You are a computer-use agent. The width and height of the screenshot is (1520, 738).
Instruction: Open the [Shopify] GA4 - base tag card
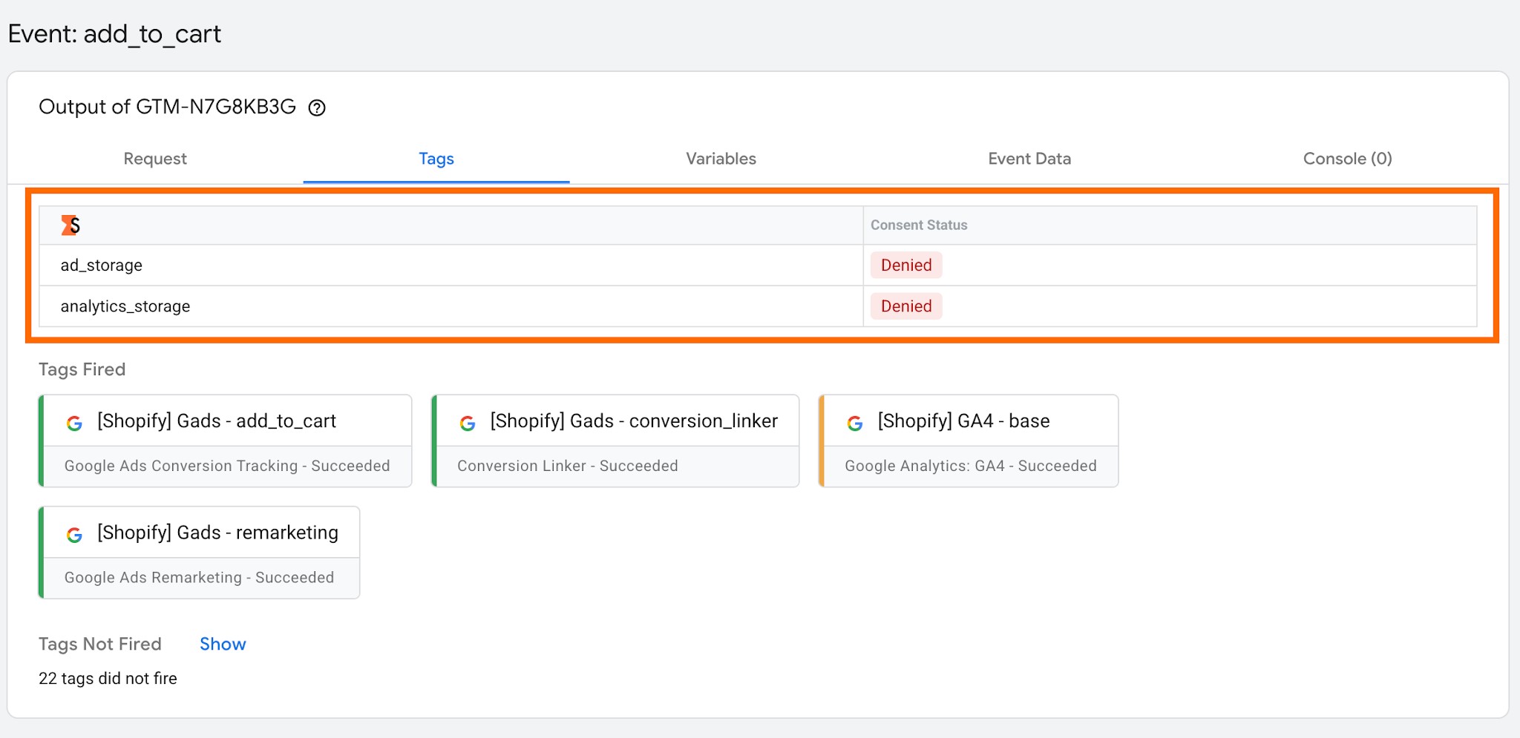point(969,441)
